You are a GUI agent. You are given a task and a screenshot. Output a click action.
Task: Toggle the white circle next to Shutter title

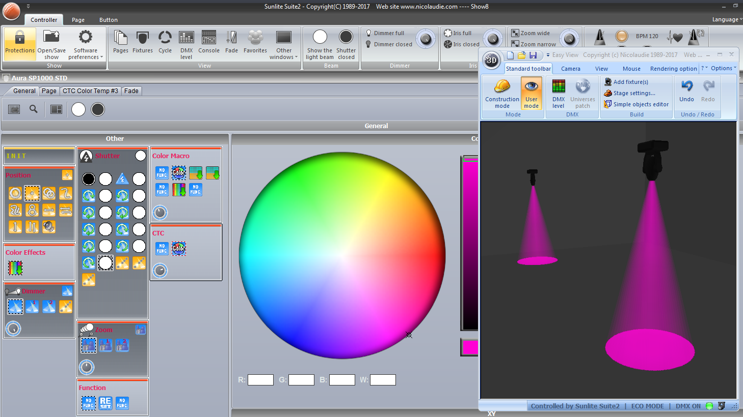coord(141,156)
